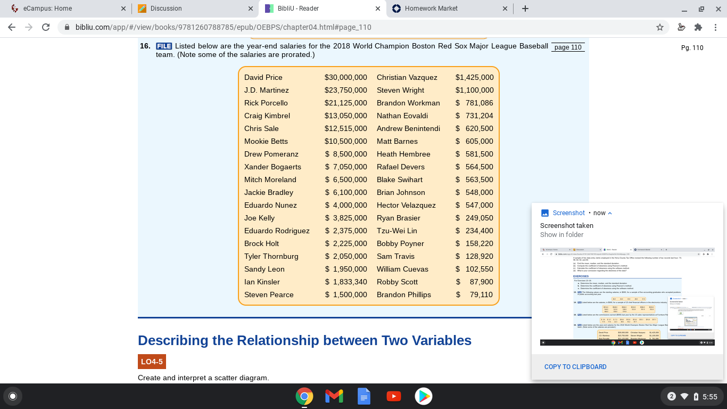Image resolution: width=727 pixels, height=409 pixels.
Task: View site info via the padlock icon
Action: [x=67, y=27]
